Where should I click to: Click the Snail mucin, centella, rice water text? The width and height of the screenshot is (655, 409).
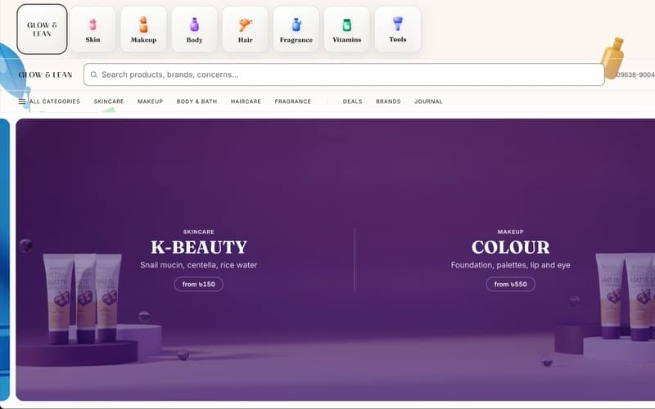[199, 265]
